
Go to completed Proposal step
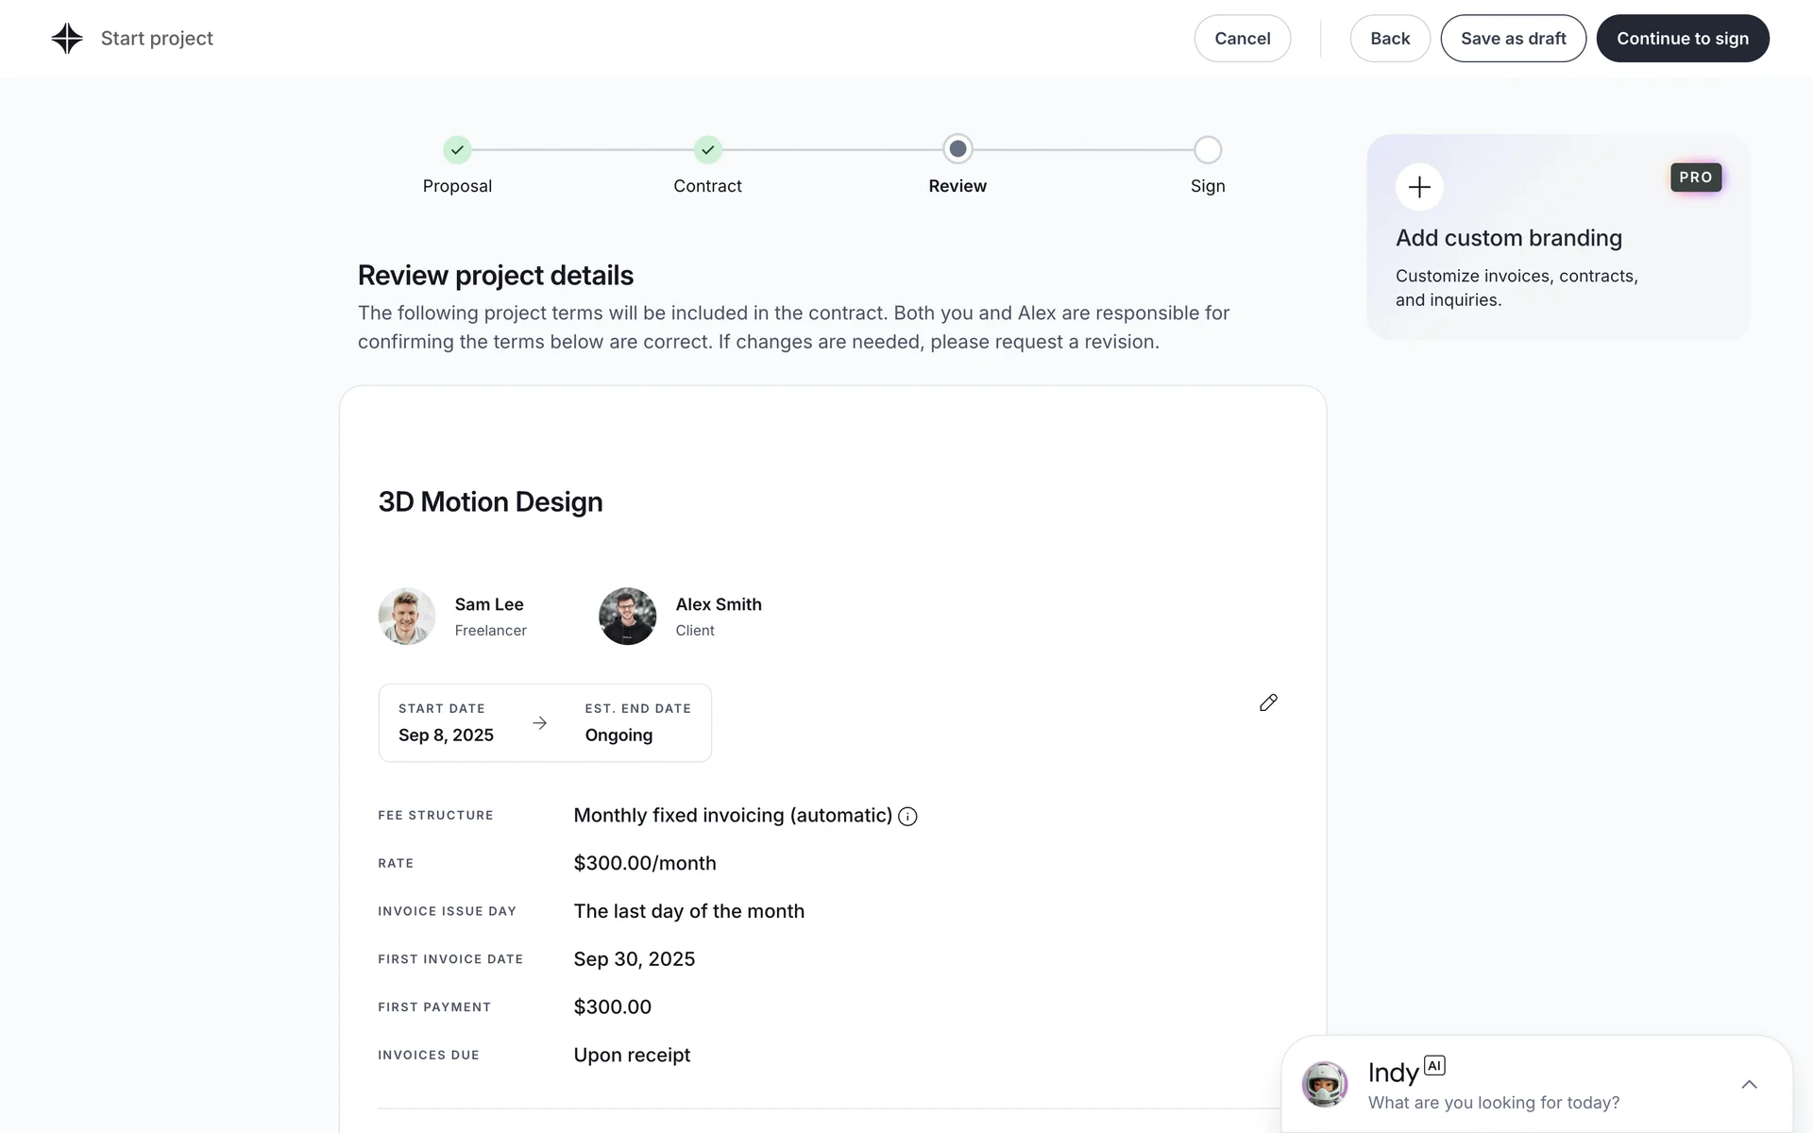click(x=457, y=150)
